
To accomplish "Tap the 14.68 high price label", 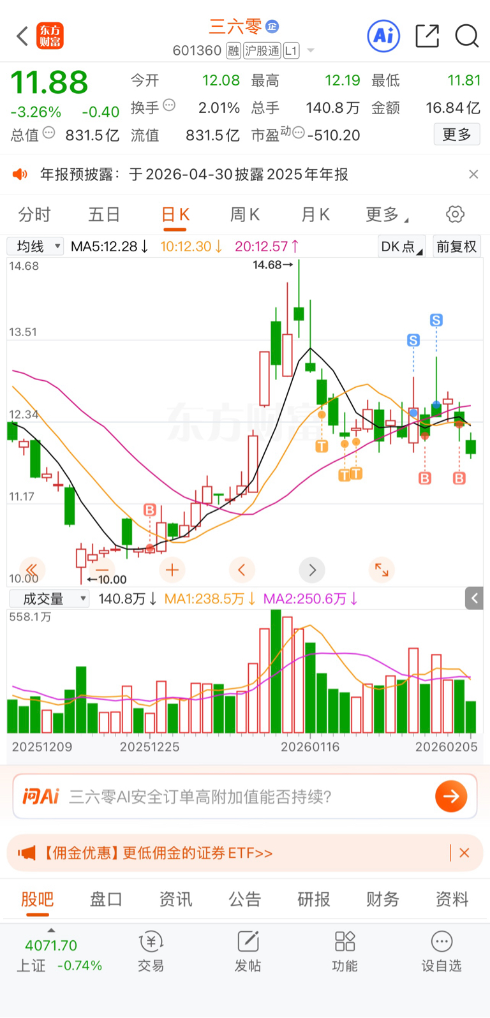I will [x=272, y=265].
